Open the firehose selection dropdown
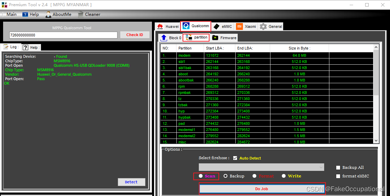Image resolution: width=390 pixels, height=196 pixels. pos(261,167)
